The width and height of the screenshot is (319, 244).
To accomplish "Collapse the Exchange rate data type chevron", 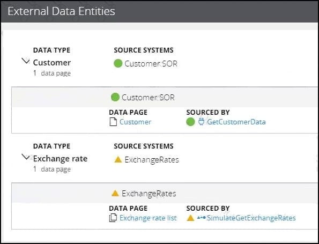I will (26, 157).
